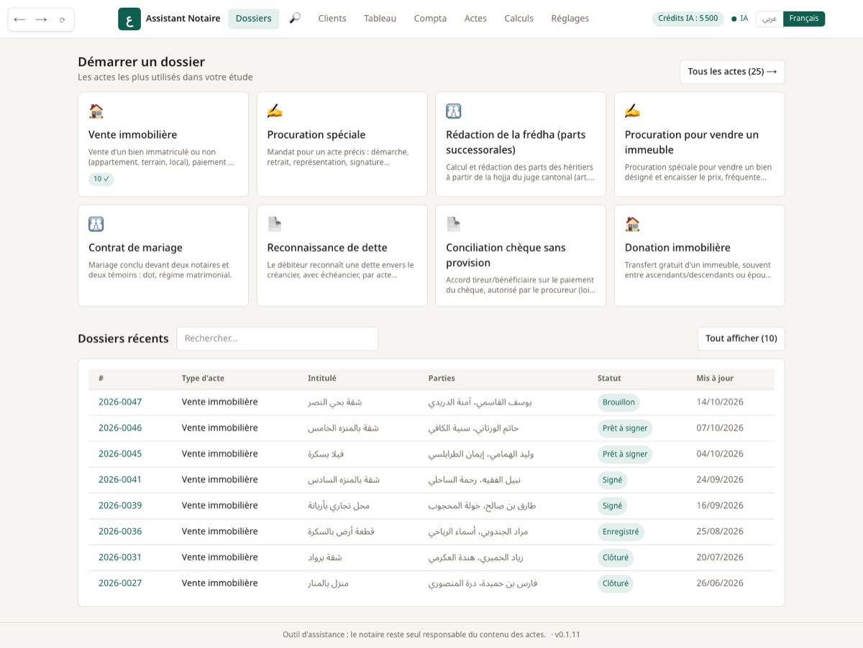The image size is (863, 648).
Task: Switch language to Français
Action: 804,19
